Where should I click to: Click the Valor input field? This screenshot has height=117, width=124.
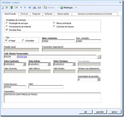46,87
